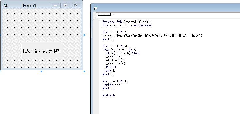Viewport: 240px width, 114px height.
Task: Click the line 'For e = 1 To 5'
Action: pos(115,81)
